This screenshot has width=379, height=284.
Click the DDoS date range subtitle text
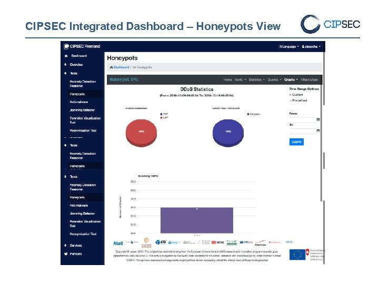197,96
